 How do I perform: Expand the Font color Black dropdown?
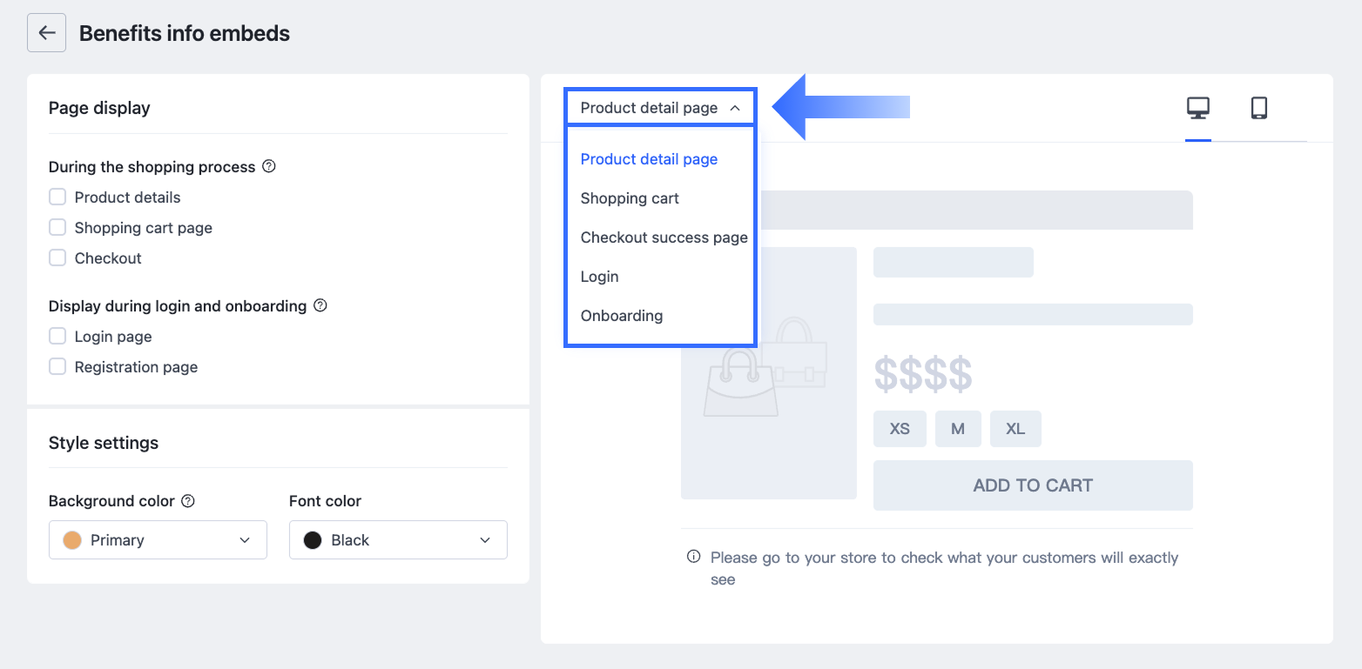pos(398,540)
